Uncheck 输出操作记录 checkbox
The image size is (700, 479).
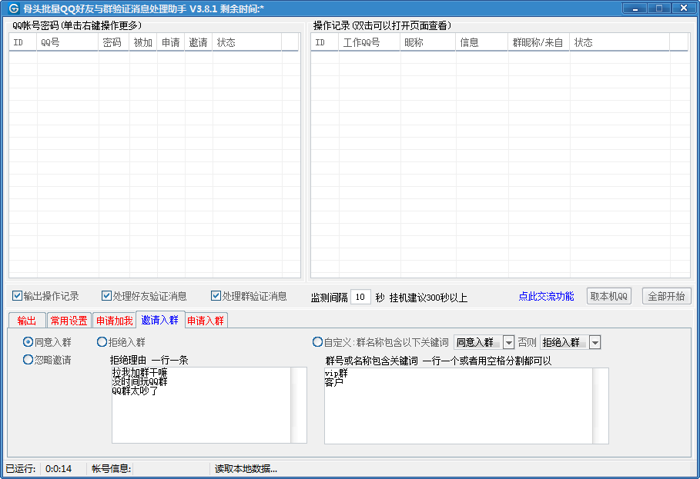click(x=17, y=296)
